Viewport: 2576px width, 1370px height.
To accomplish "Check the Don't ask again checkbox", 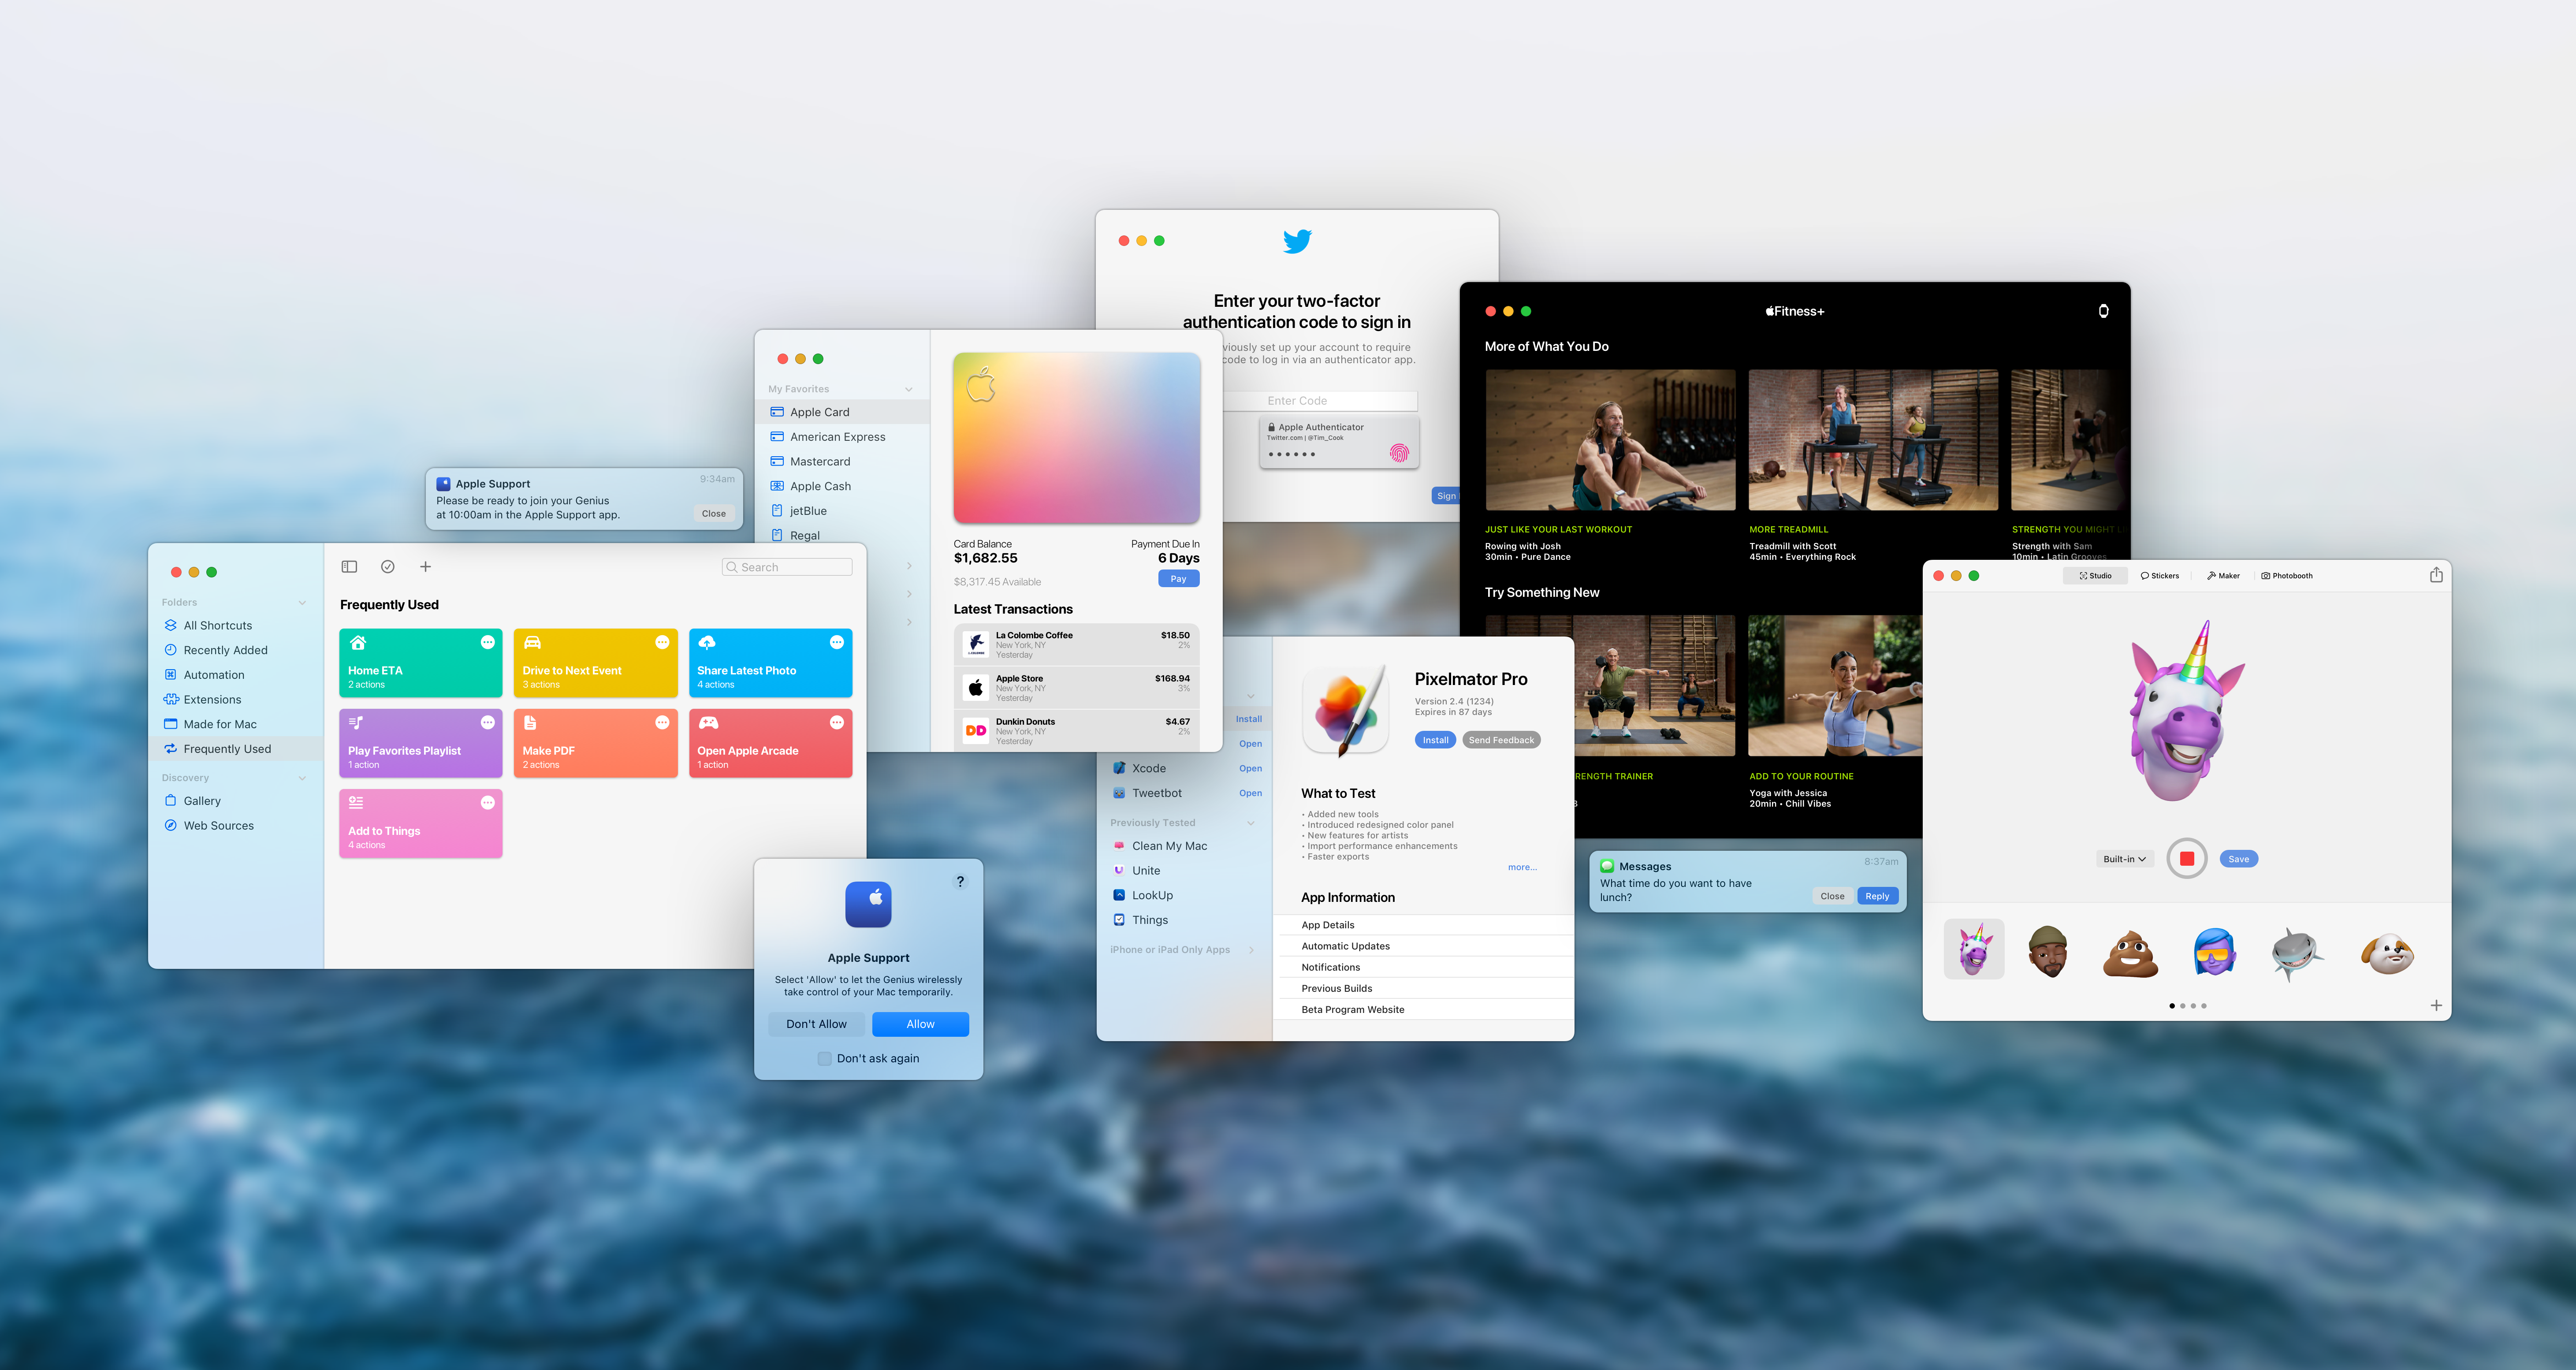I will point(825,1058).
